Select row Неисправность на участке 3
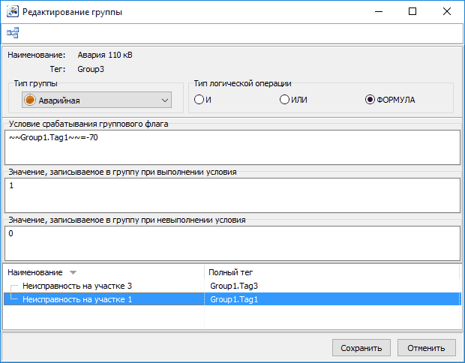 tap(77, 286)
